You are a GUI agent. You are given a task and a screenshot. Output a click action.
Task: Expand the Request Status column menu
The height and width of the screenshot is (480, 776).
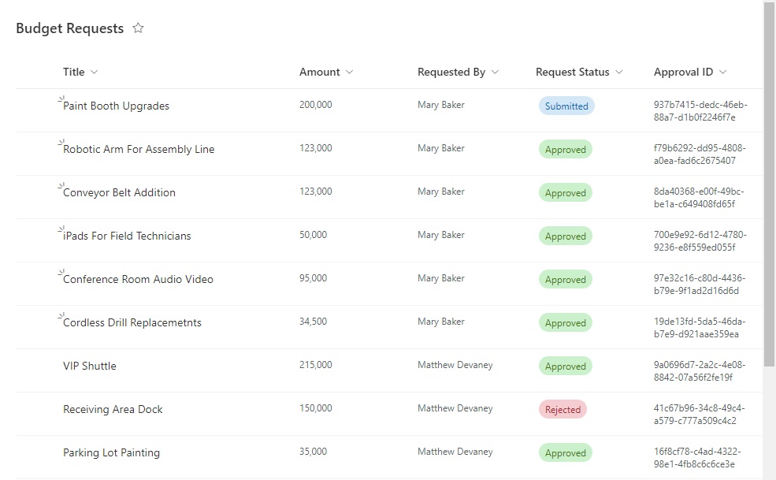tap(618, 73)
